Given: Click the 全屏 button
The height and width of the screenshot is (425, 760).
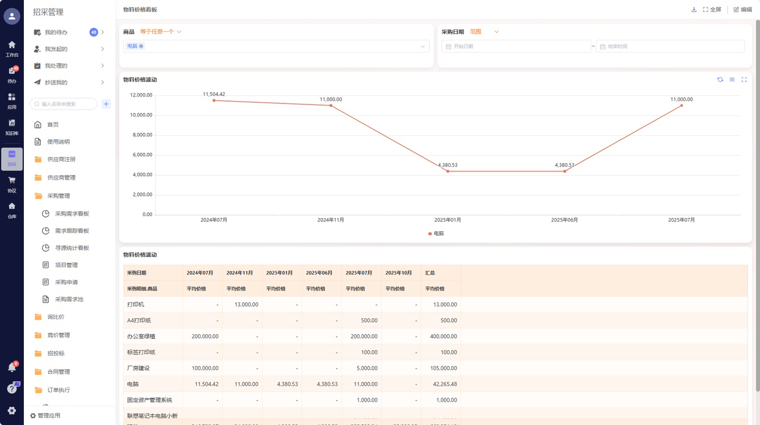Looking at the screenshot, I should tap(712, 10).
